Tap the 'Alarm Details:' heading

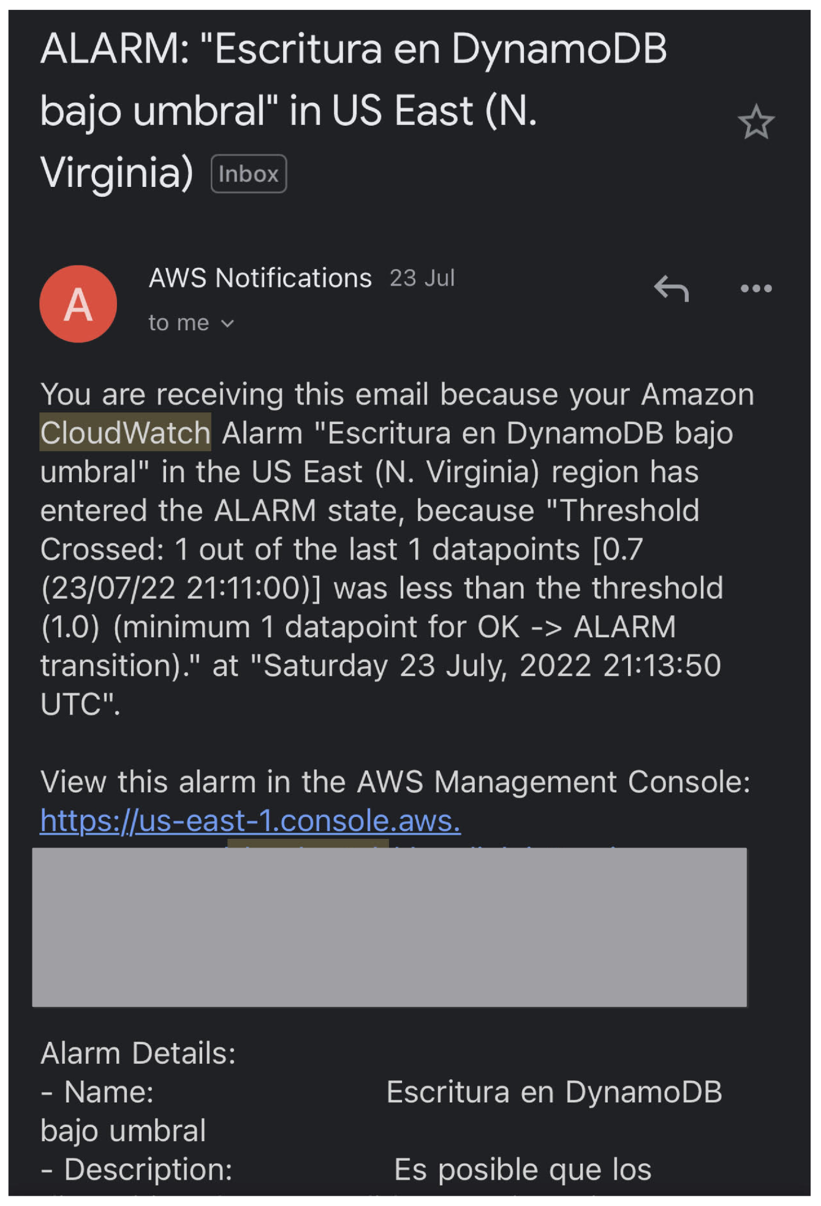coord(138,1053)
